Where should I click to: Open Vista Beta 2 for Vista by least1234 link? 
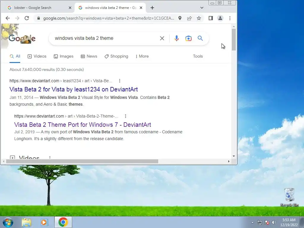coord(74,89)
